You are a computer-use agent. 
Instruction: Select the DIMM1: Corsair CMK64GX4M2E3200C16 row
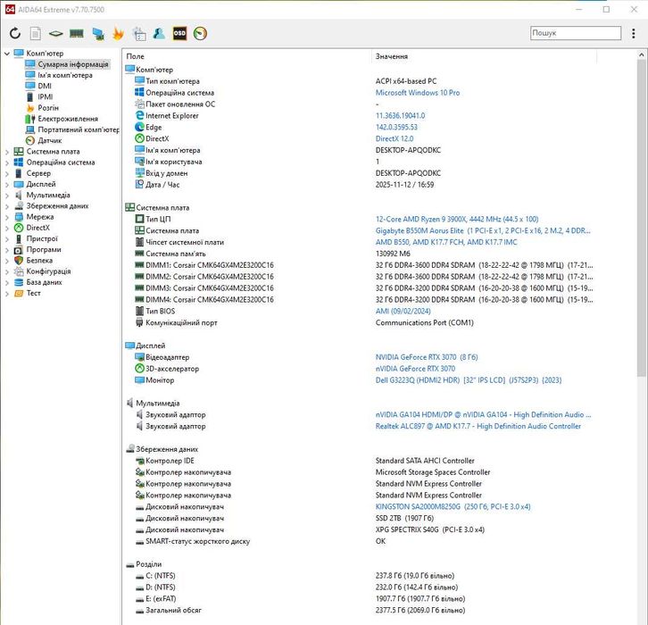coord(360,265)
